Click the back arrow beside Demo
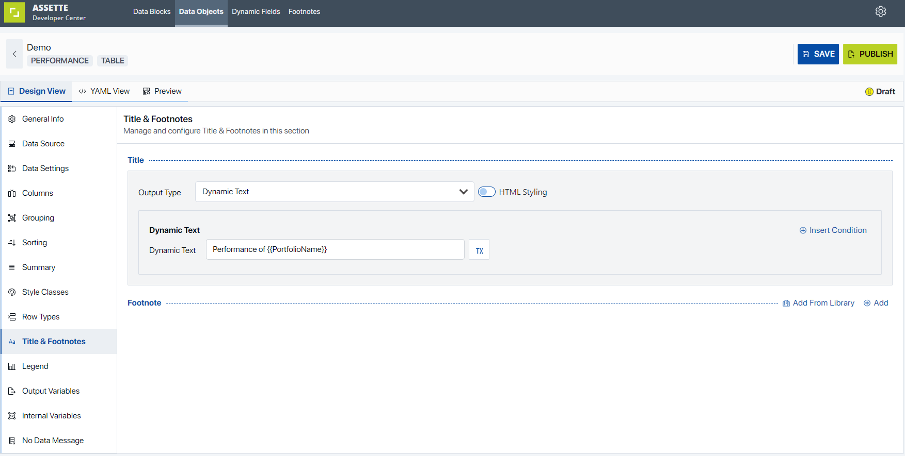905x456 pixels. click(x=14, y=54)
